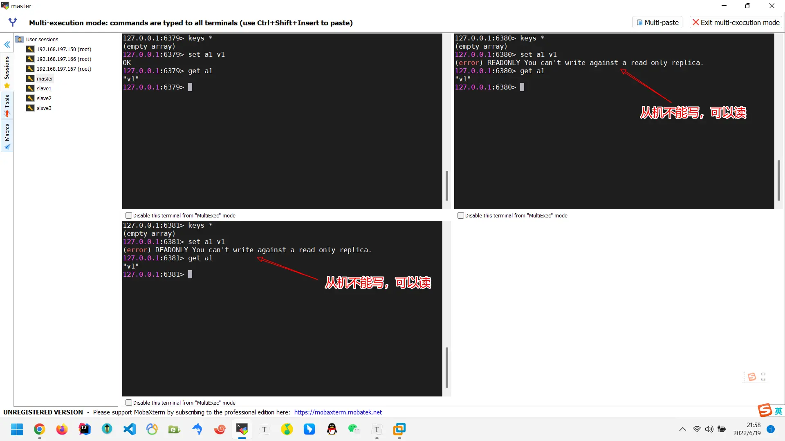Disable the 6380 terminal from MultiExec mode
Screen dimensions: 785x441
(x=461, y=215)
